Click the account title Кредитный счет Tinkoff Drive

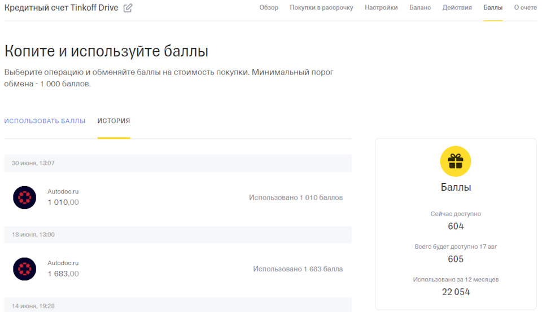[x=61, y=7]
